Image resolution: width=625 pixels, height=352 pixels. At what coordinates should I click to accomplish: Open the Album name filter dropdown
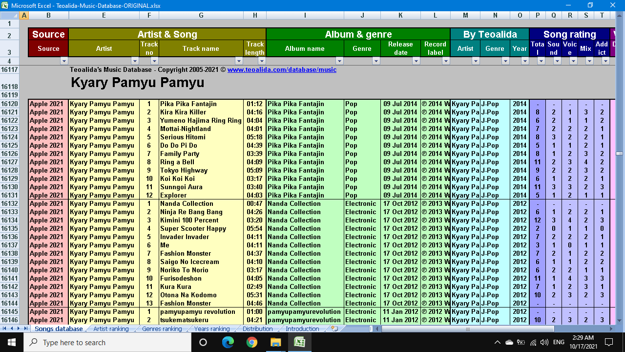tap(339, 61)
